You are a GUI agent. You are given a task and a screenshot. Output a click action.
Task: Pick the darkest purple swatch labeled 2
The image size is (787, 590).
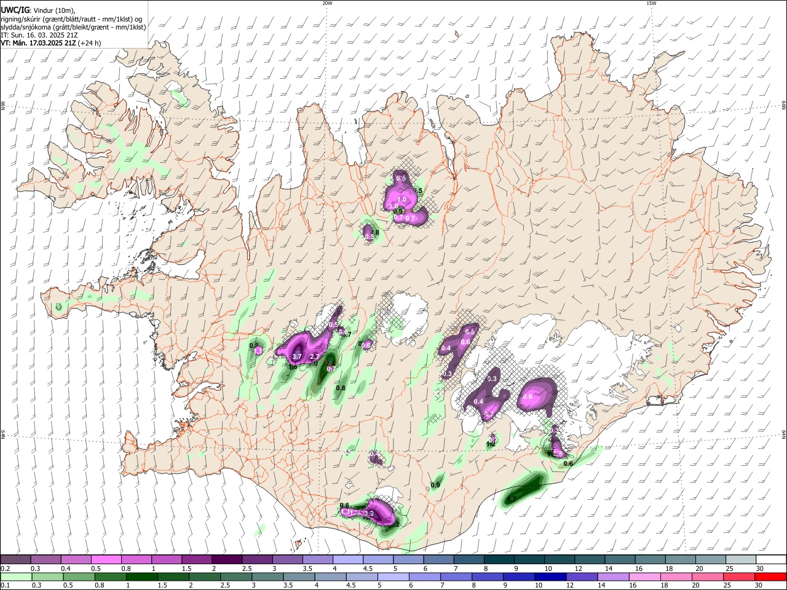tap(227, 559)
